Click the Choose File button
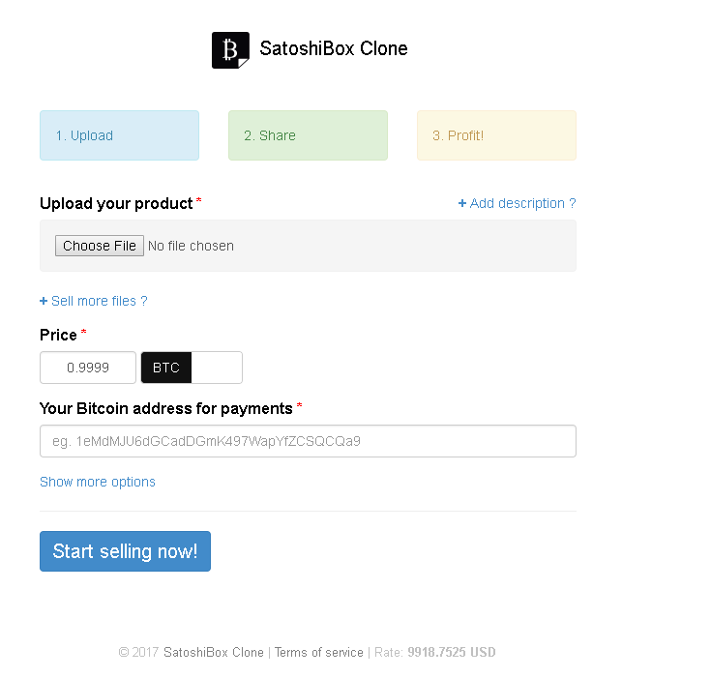The height and width of the screenshot is (678, 711). (100, 246)
